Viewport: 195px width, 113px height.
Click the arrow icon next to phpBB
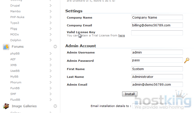pyautogui.click(x=51, y=53)
